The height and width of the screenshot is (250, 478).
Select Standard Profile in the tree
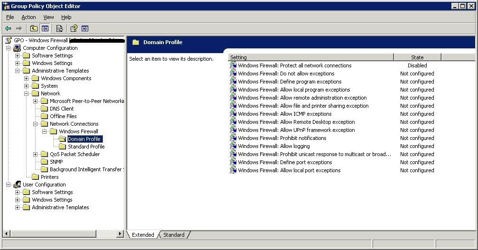point(86,147)
